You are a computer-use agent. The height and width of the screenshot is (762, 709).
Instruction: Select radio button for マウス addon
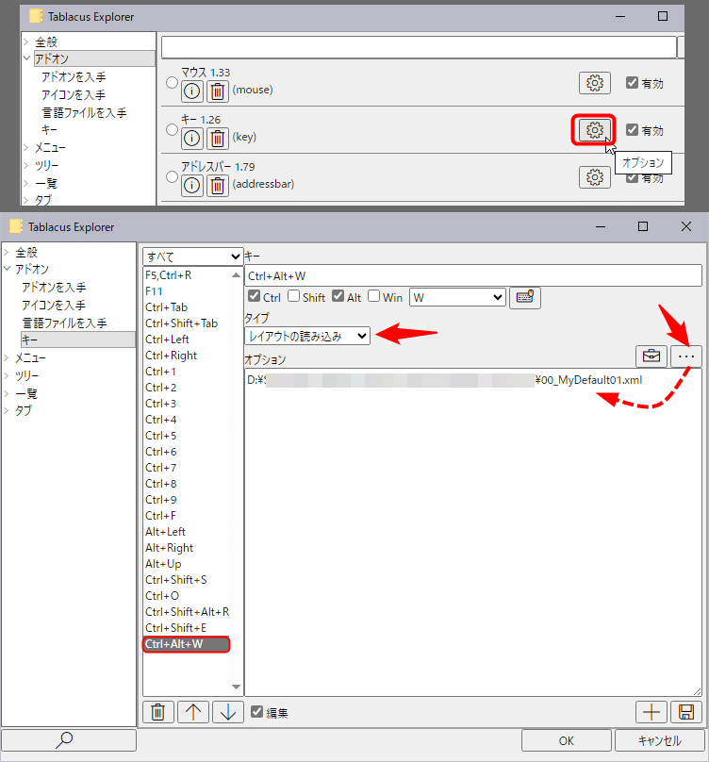pyautogui.click(x=172, y=83)
